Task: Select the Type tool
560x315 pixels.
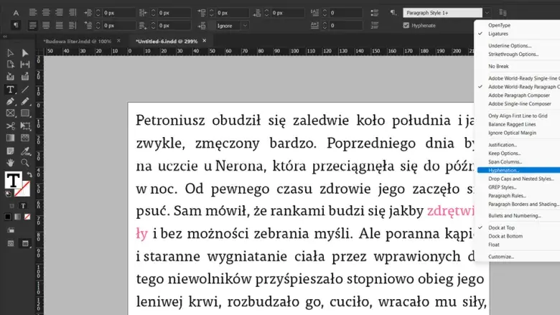Action: [10, 89]
